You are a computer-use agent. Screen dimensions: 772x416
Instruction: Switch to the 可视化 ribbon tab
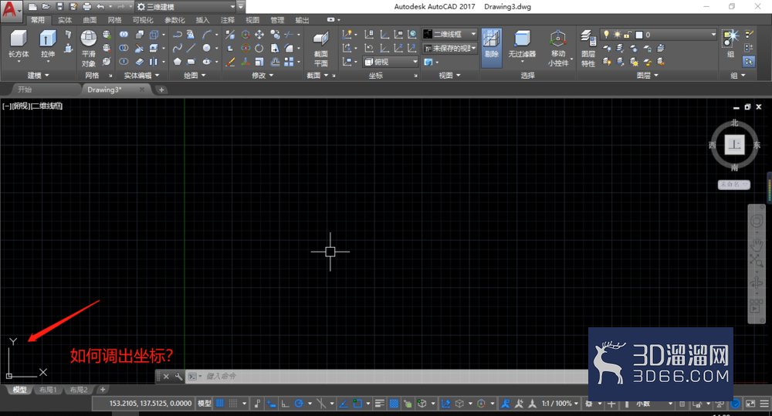click(143, 20)
